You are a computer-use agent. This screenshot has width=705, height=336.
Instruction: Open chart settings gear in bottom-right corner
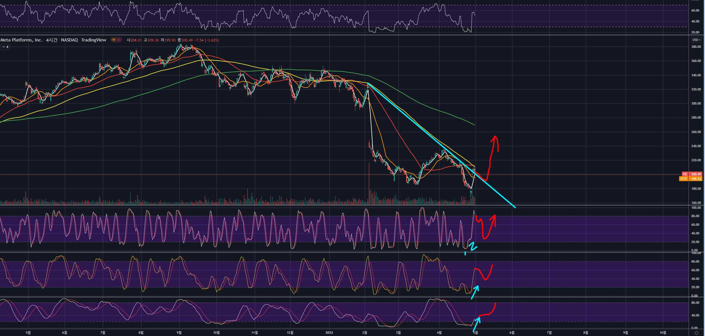pos(696,333)
